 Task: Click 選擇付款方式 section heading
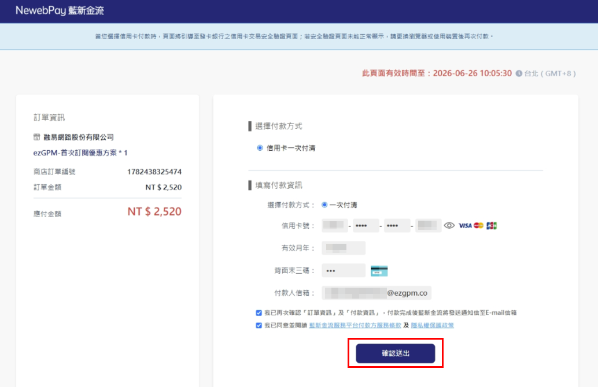tap(278, 126)
